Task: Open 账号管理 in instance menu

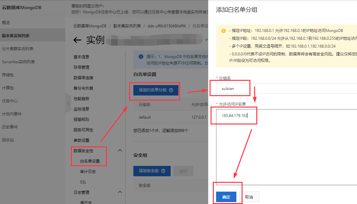Action: [x=81, y=67]
